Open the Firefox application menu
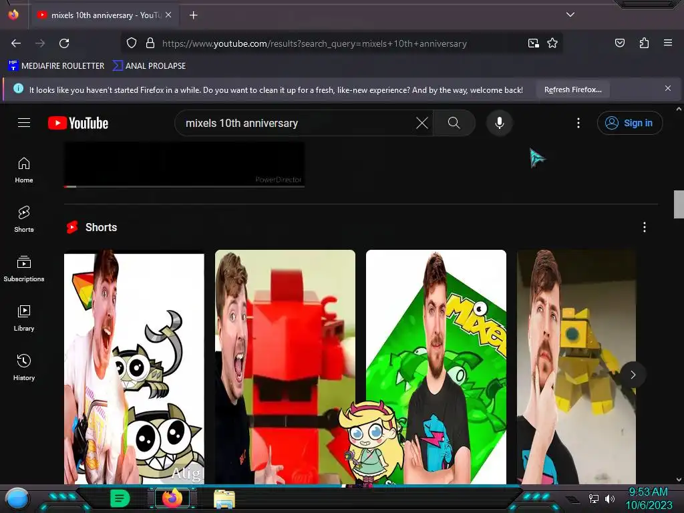Image resolution: width=684 pixels, height=513 pixels. point(668,43)
